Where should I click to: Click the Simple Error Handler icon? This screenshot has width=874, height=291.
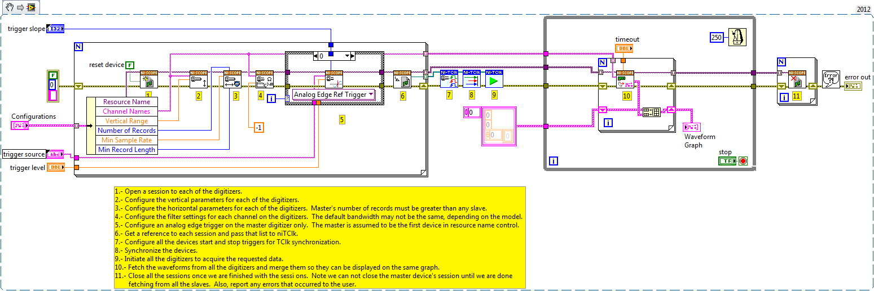(831, 79)
